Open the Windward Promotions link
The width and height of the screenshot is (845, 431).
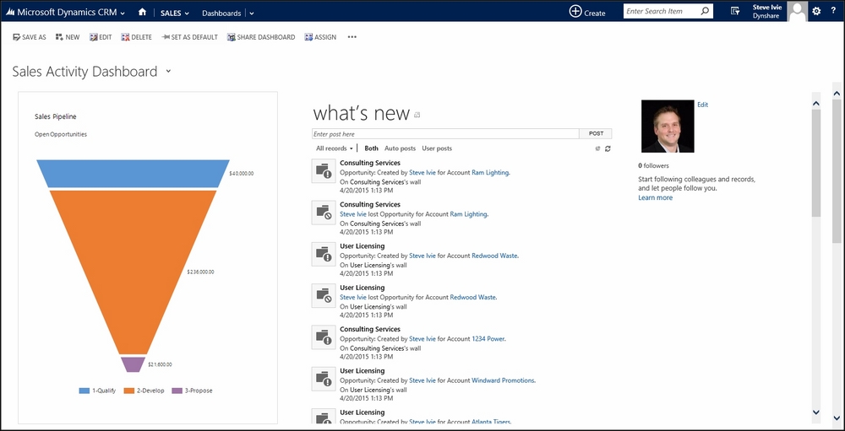tap(503, 380)
